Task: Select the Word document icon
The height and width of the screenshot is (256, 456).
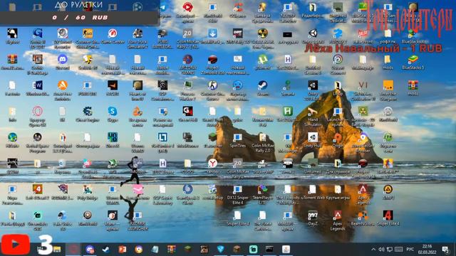Action: (x=37, y=85)
